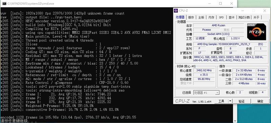Image resolution: width=271 pixels, height=123 pixels.
Task: Click the 线程数 value 4
Action: pyautogui.click(x=263, y=93)
